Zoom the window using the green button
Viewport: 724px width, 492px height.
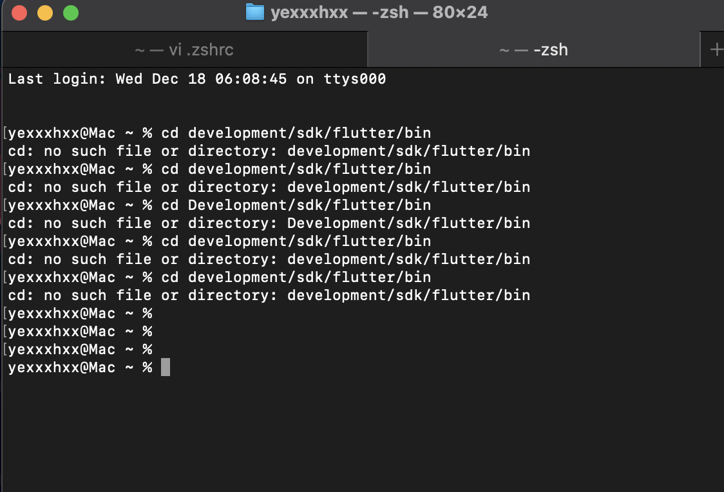[71, 13]
